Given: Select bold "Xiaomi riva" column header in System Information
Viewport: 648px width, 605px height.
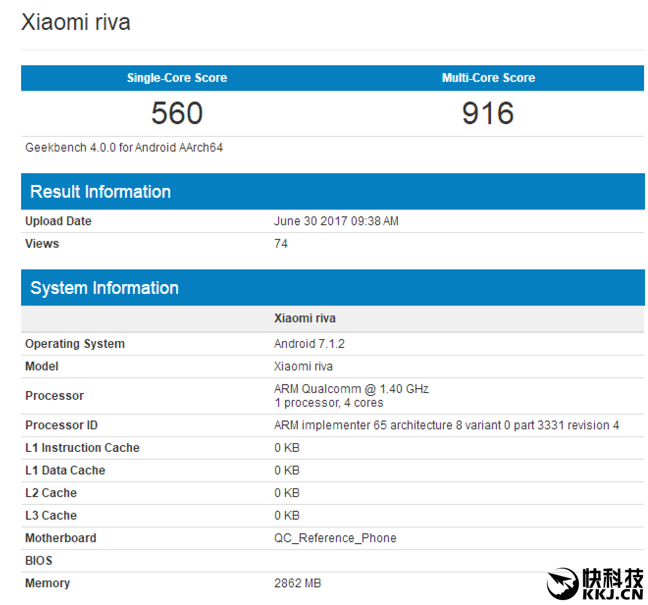Looking at the screenshot, I should point(305,318).
